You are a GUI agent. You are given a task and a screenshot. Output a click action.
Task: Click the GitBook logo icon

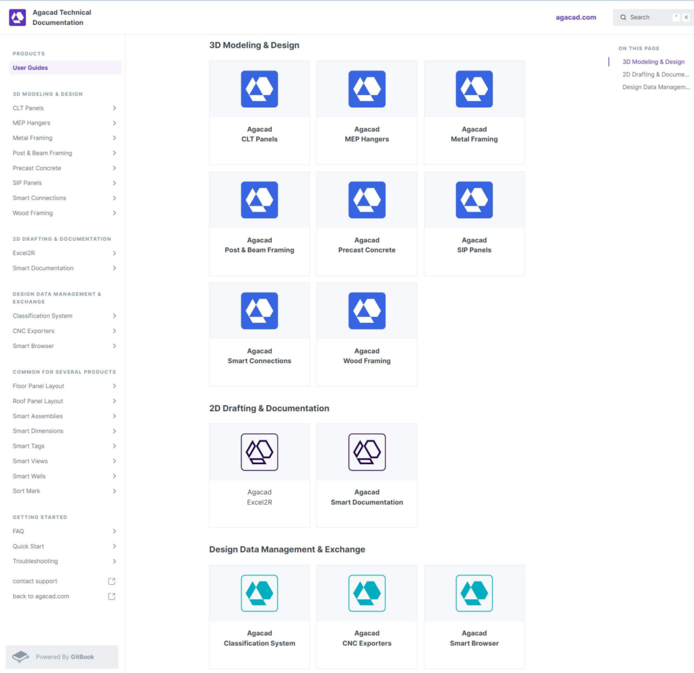point(20,657)
